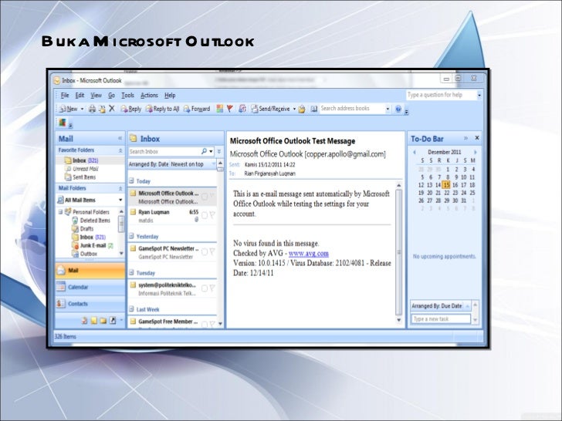Click the Type a new task field

441,319
